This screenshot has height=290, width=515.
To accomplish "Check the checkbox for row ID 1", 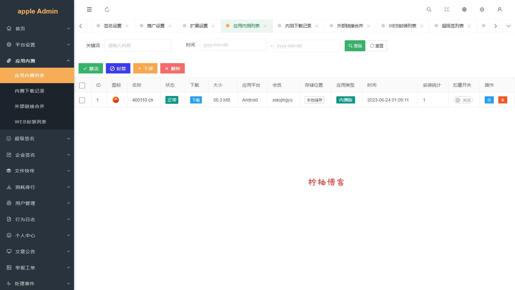I will (82, 100).
